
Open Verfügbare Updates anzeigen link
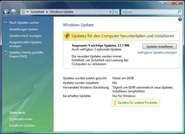pyautogui.click(x=157, y=52)
